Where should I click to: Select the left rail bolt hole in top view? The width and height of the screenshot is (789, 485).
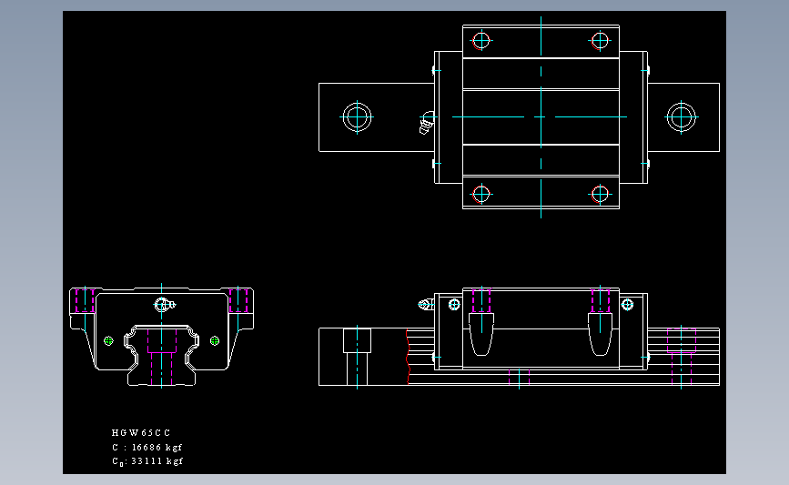357,116
